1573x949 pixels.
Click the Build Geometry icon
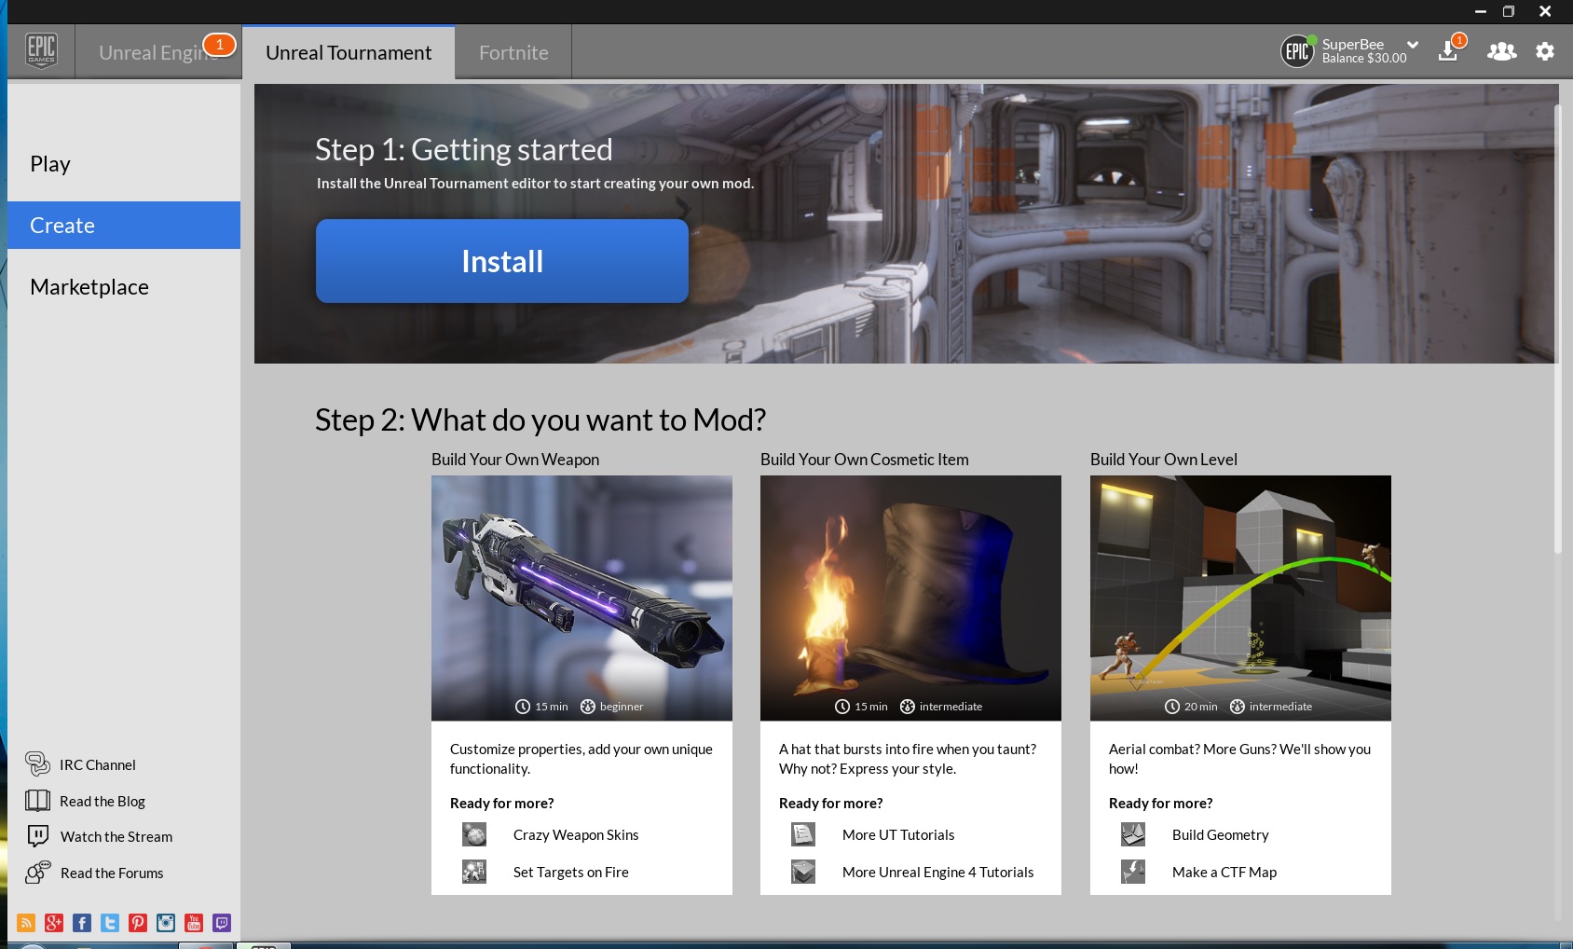tap(1133, 834)
